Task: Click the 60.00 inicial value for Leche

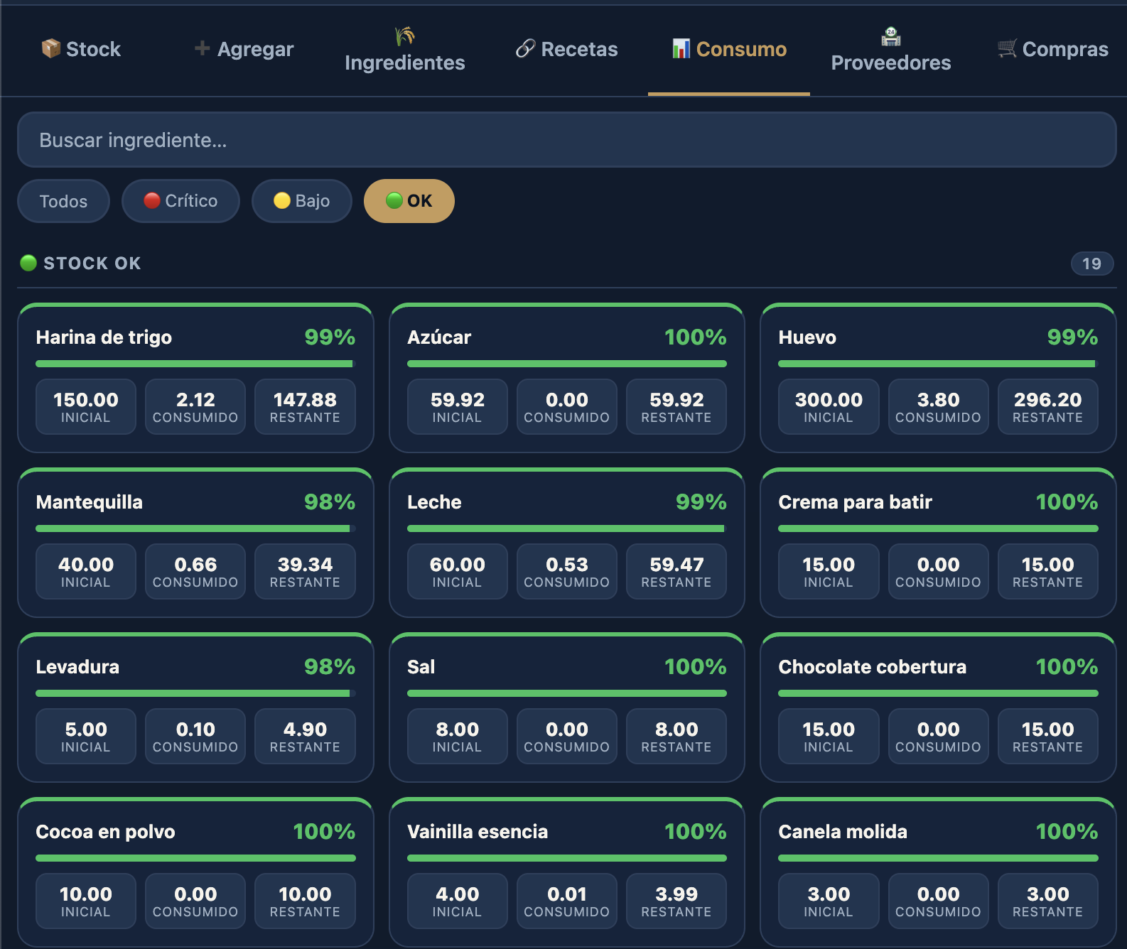Action: click(458, 565)
